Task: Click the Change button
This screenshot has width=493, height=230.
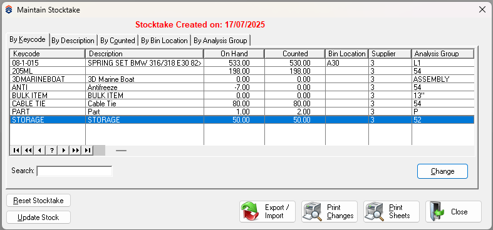Action: coord(442,171)
